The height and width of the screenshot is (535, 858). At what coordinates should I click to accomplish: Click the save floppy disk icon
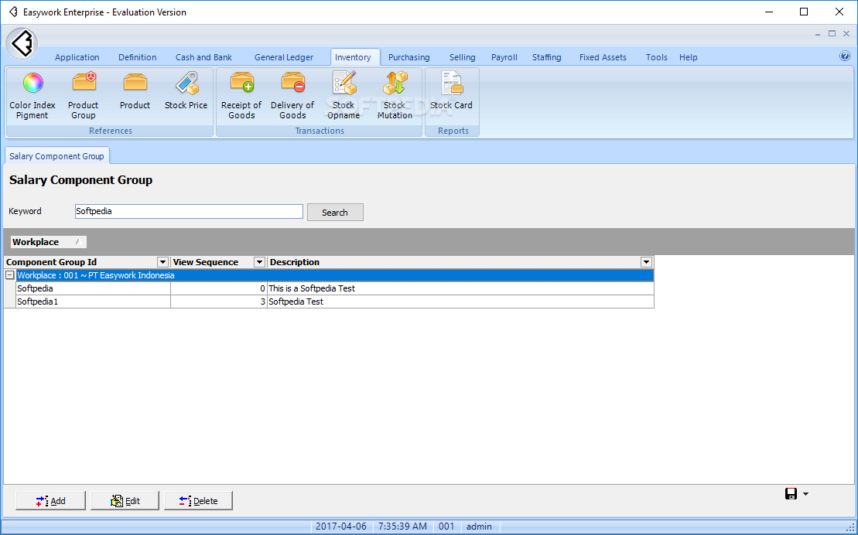(x=791, y=494)
